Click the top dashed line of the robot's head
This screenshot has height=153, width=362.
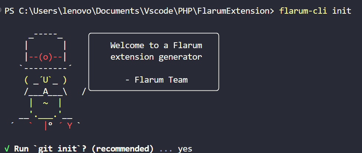click(x=45, y=35)
